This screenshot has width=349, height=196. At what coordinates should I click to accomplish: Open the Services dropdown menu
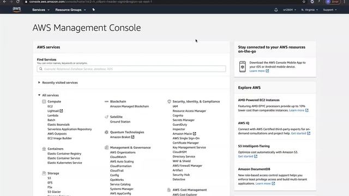[41, 10]
